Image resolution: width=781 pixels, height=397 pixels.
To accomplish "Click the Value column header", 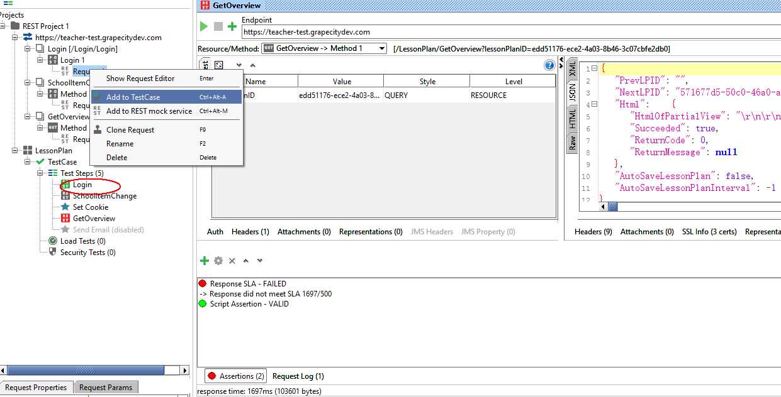I will click(342, 82).
